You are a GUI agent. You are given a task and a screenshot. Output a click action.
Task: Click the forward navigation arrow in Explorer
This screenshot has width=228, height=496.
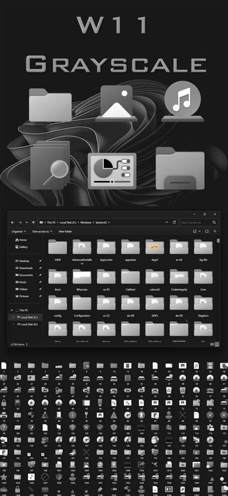tap(20, 222)
